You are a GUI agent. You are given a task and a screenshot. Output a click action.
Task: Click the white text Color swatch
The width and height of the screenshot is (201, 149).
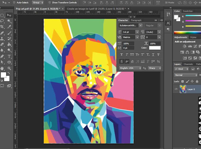point(155,48)
